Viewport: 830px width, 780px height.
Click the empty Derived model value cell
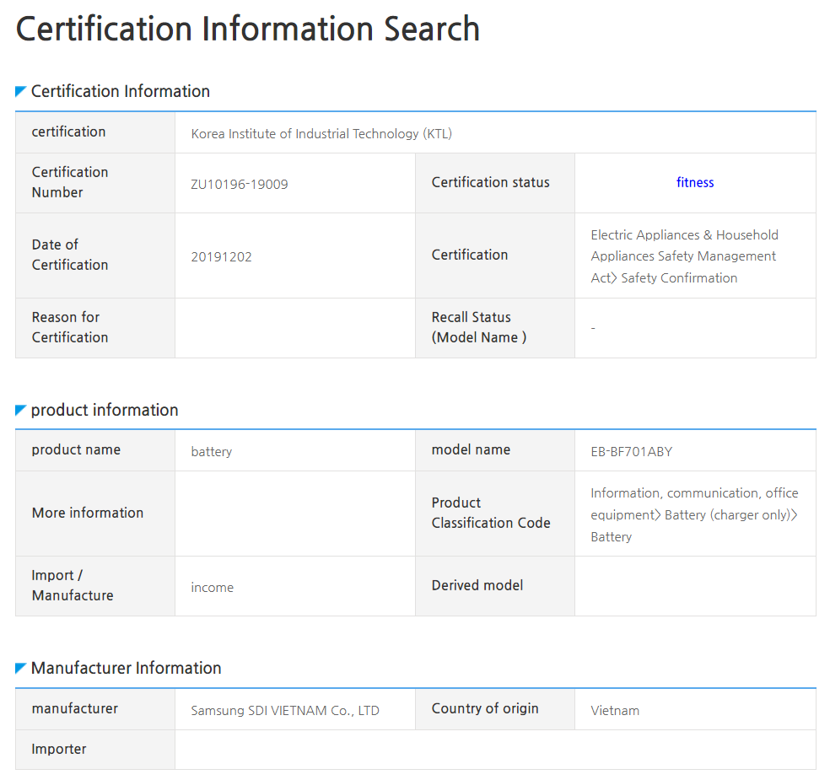point(694,586)
